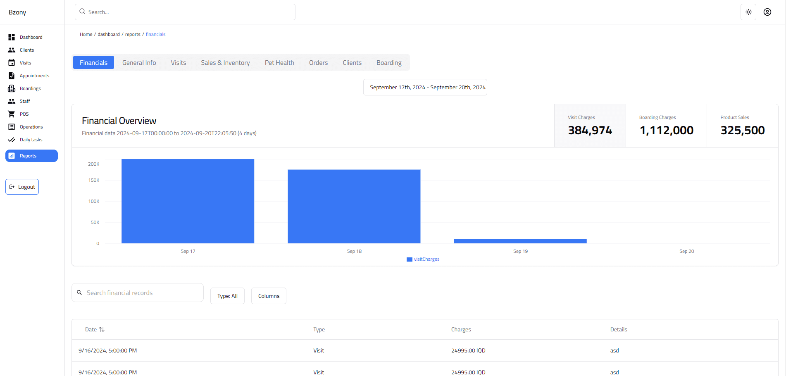Screen dimensions: 786x376
Task: Switch to the Pet Health tab
Action: click(279, 62)
